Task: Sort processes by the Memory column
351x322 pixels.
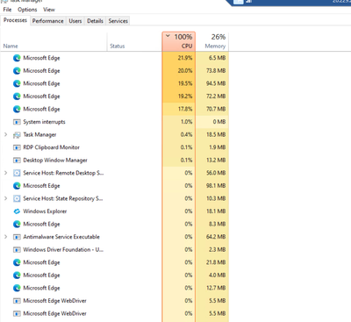Action: [x=212, y=41]
